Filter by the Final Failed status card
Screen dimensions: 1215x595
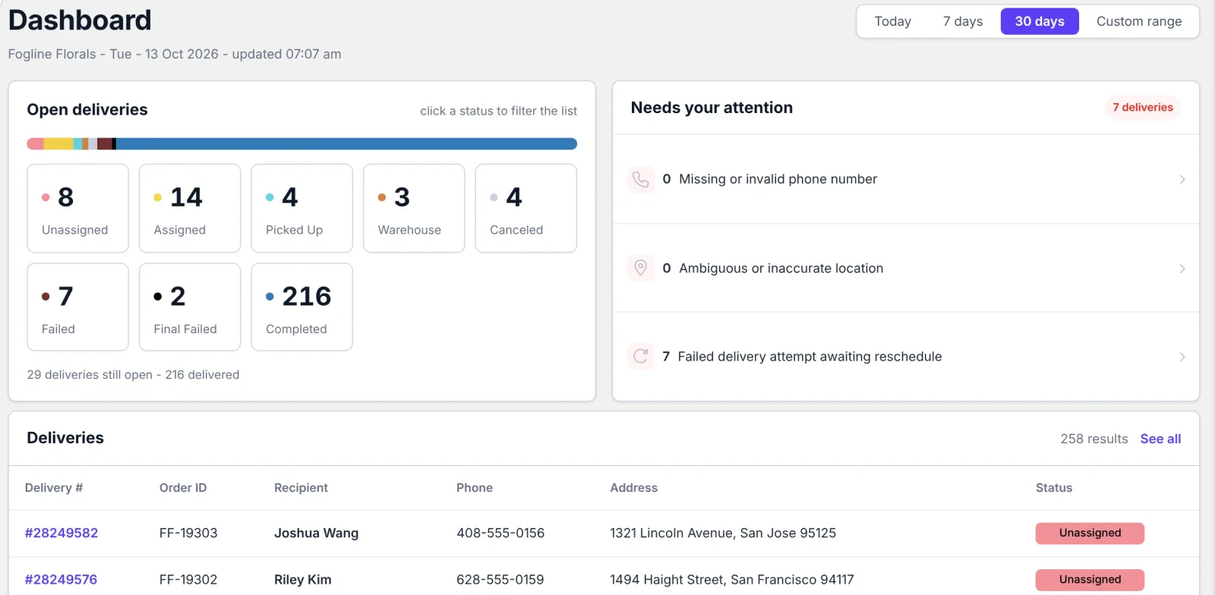[x=190, y=307]
